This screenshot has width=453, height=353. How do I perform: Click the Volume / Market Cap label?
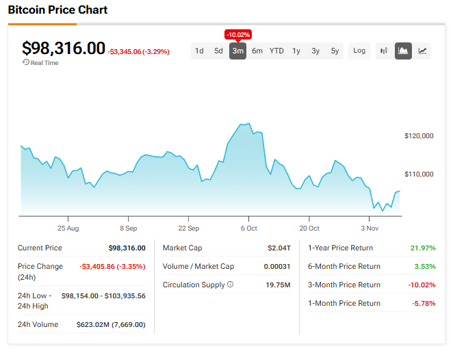pyautogui.click(x=198, y=266)
